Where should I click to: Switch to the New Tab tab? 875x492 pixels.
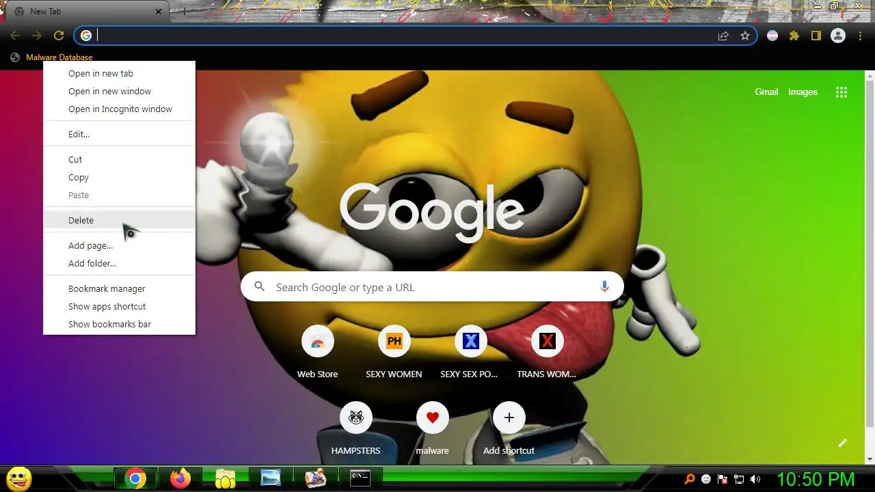(x=87, y=12)
